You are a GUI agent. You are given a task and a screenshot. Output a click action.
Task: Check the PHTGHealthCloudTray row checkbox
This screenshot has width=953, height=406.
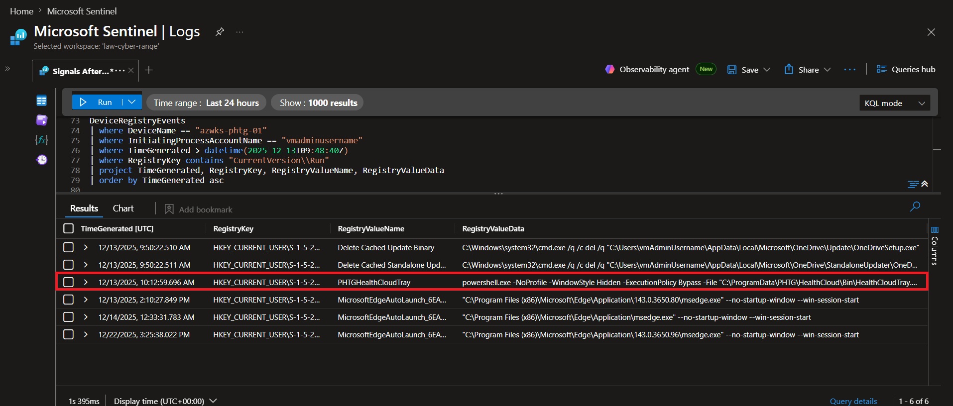tap(69, 282)
